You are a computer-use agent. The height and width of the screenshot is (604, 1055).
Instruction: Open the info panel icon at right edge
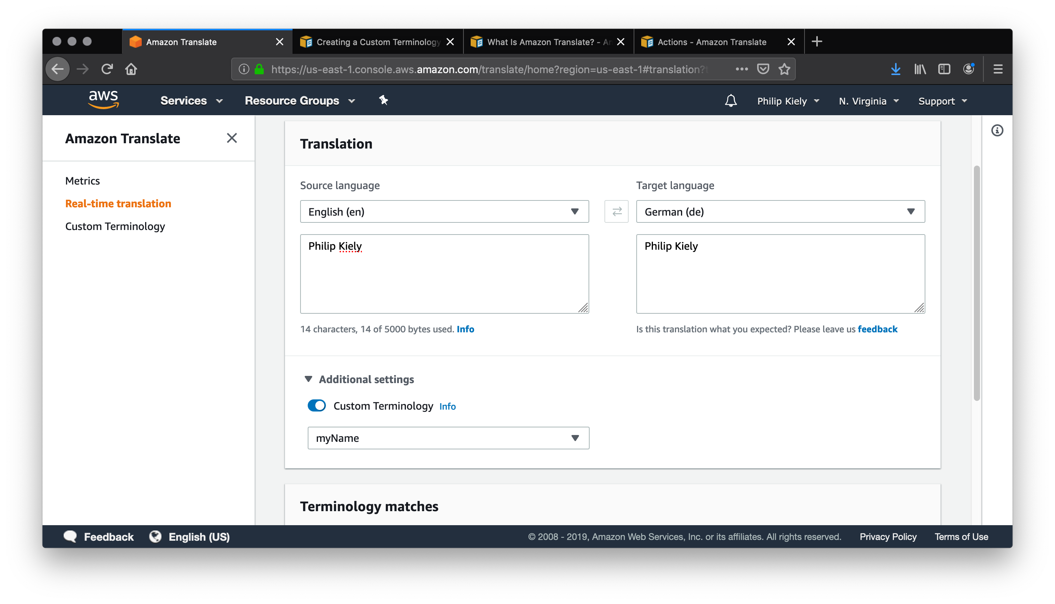[x=997, y=131]
